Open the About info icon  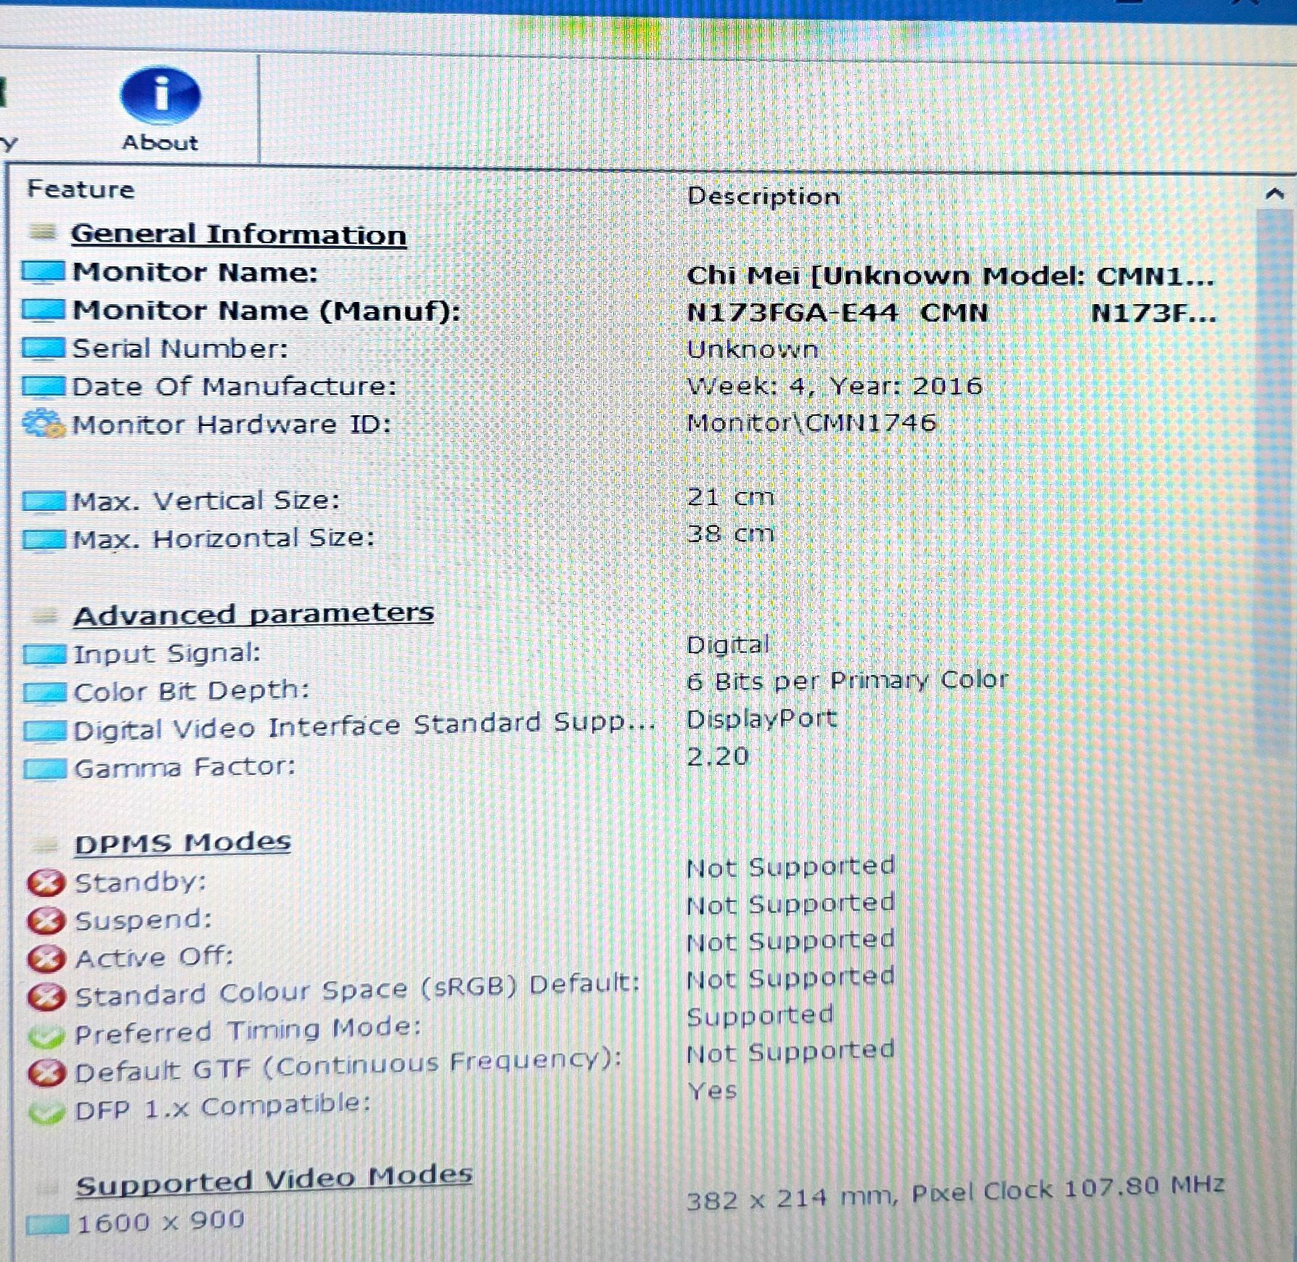click(x=160, y=95)
